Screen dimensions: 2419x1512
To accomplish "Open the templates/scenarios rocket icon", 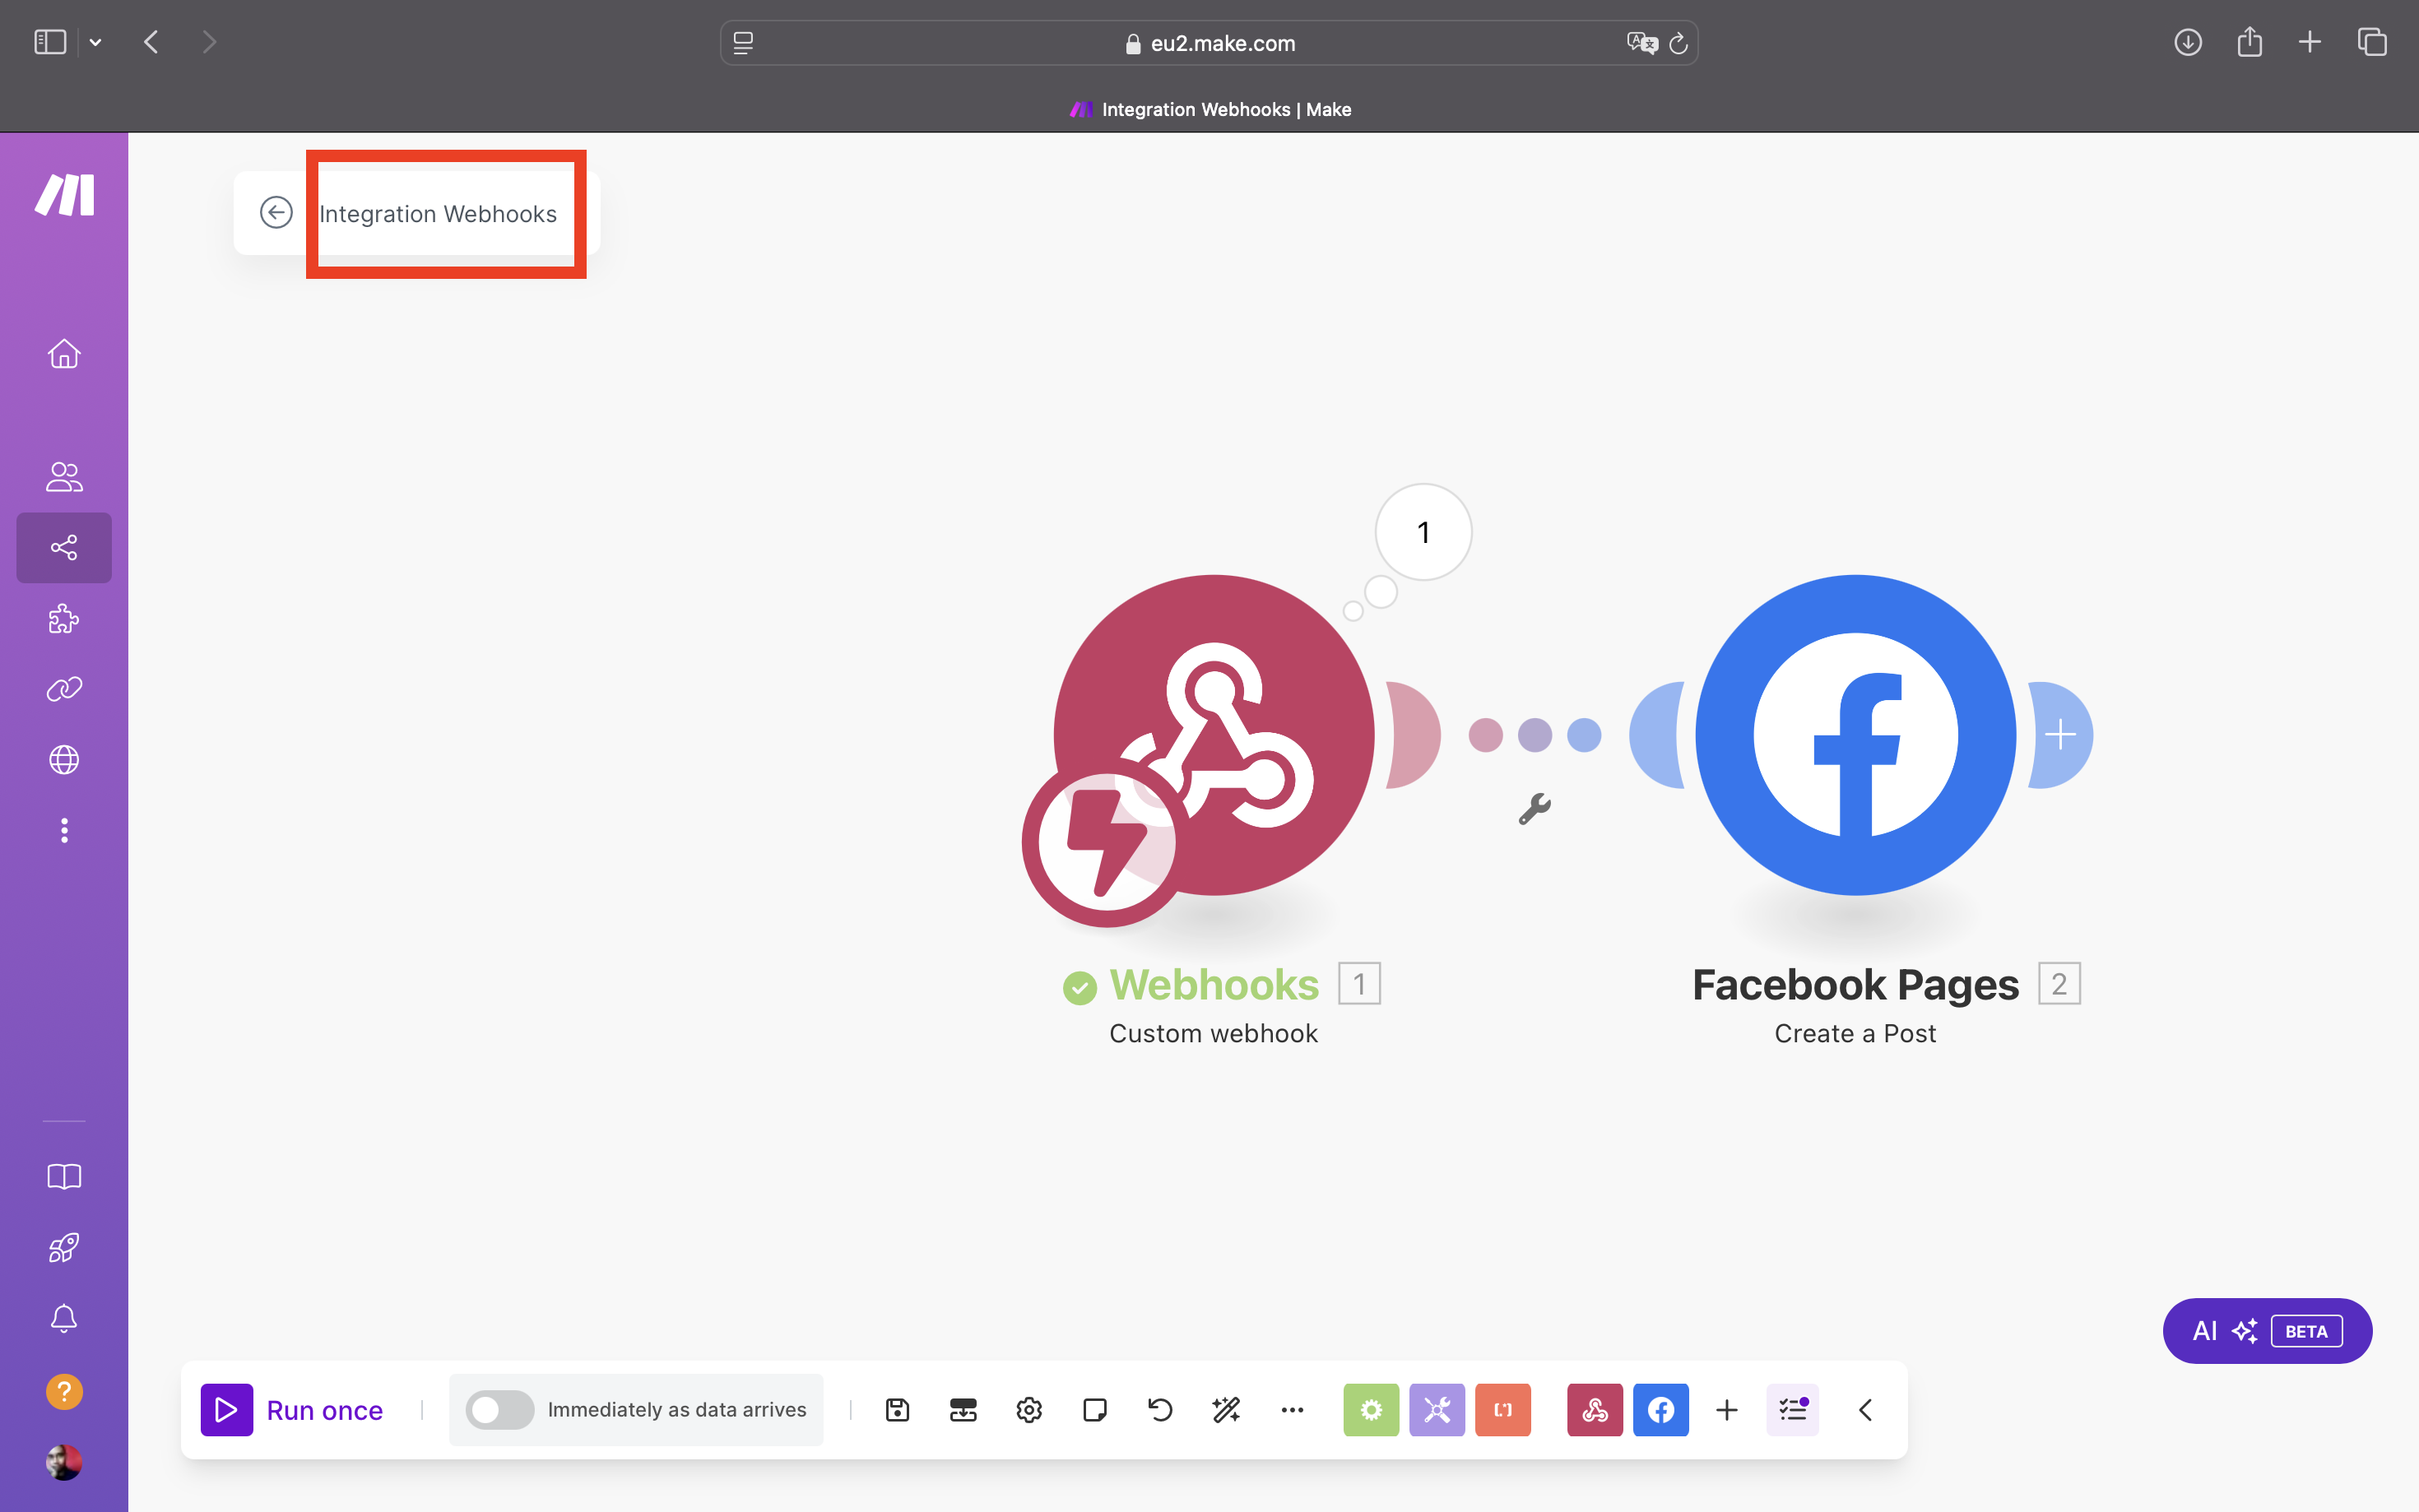I will [64, 1247].
